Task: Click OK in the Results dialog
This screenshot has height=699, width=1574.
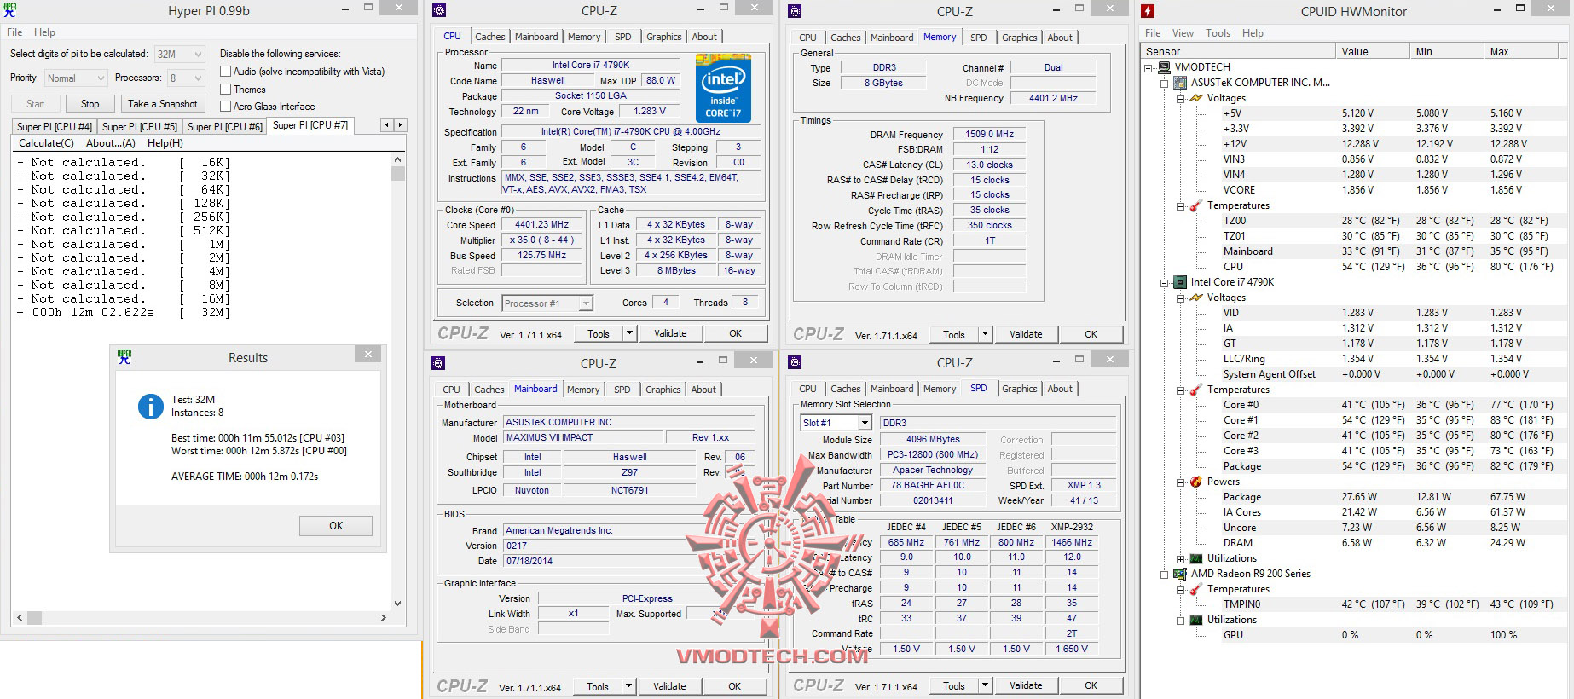Action: click(336, 526)
